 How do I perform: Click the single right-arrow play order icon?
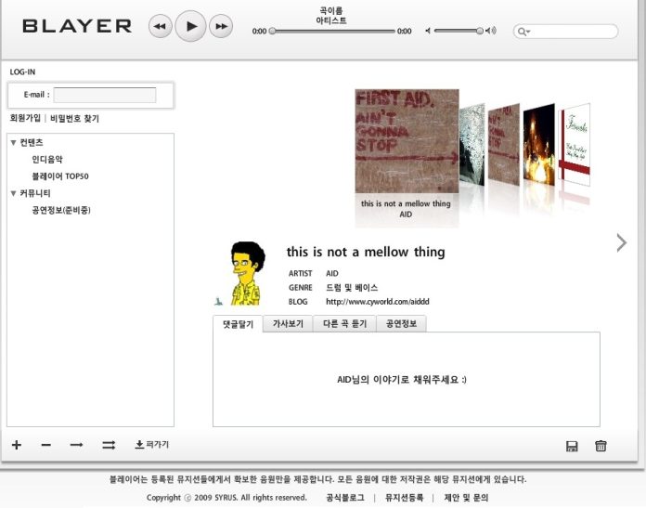tap(77, 445)
